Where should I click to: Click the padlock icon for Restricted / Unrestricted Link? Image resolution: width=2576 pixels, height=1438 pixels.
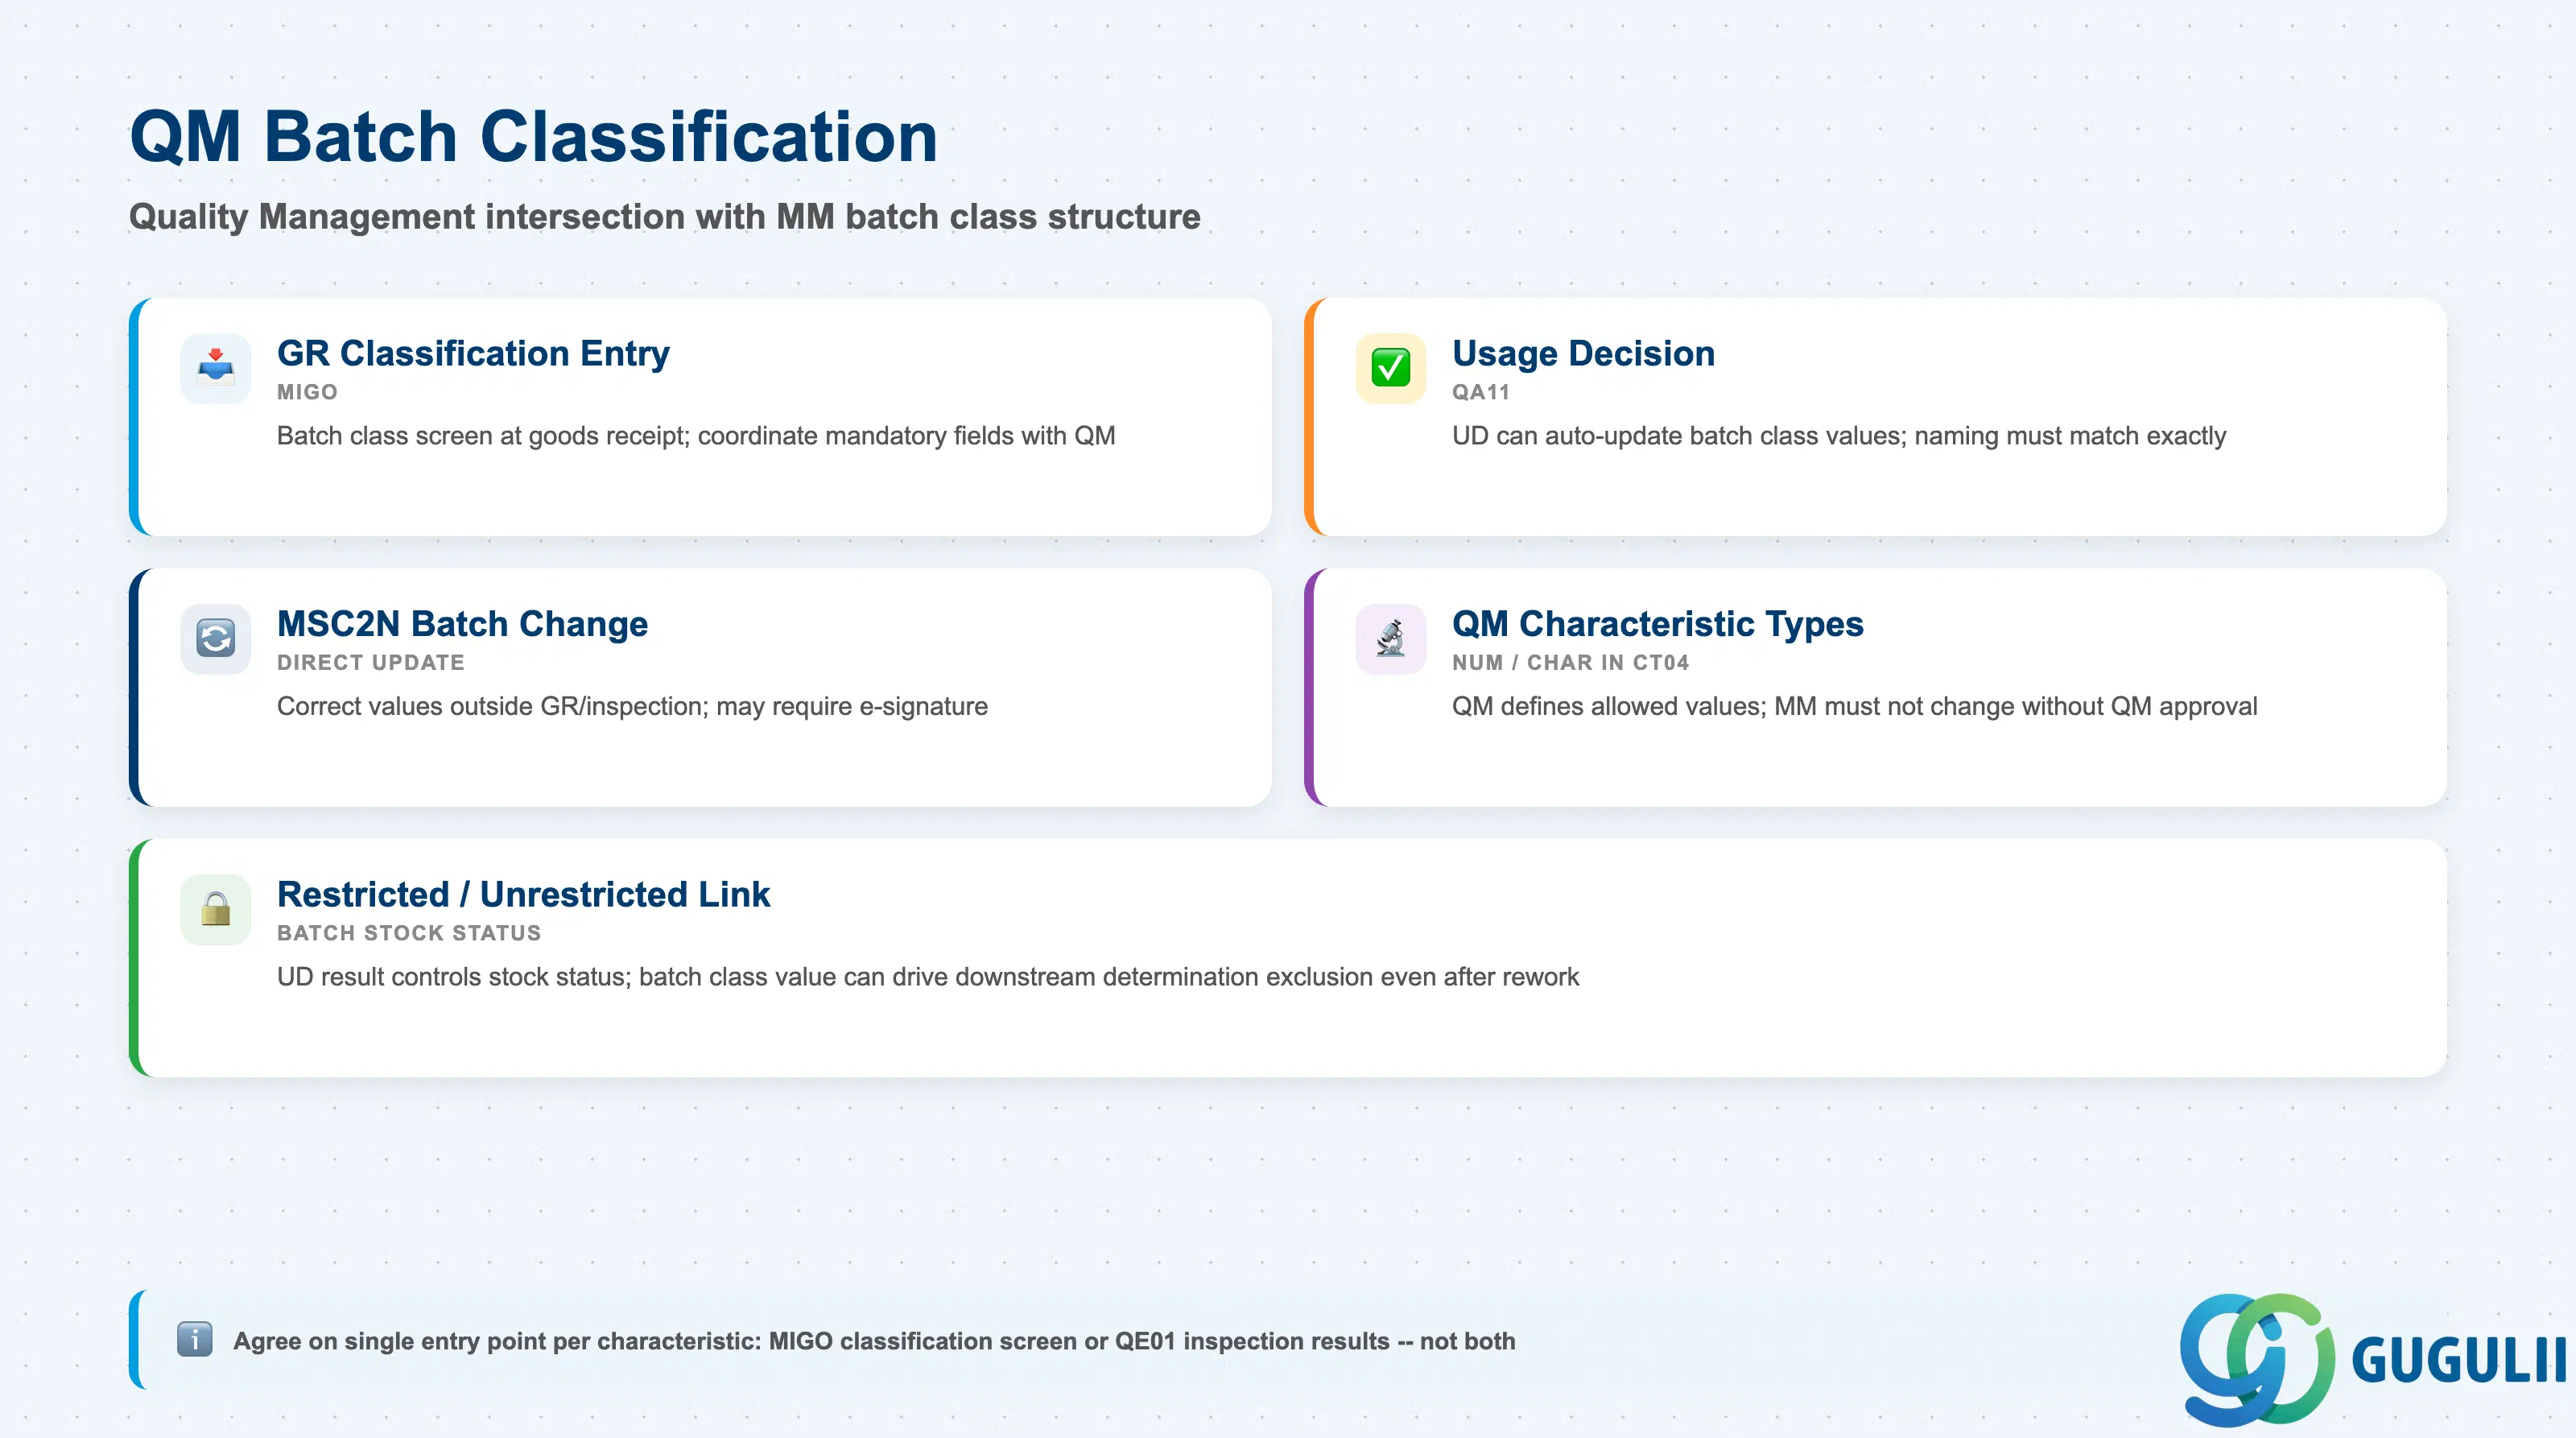[215, 910]
